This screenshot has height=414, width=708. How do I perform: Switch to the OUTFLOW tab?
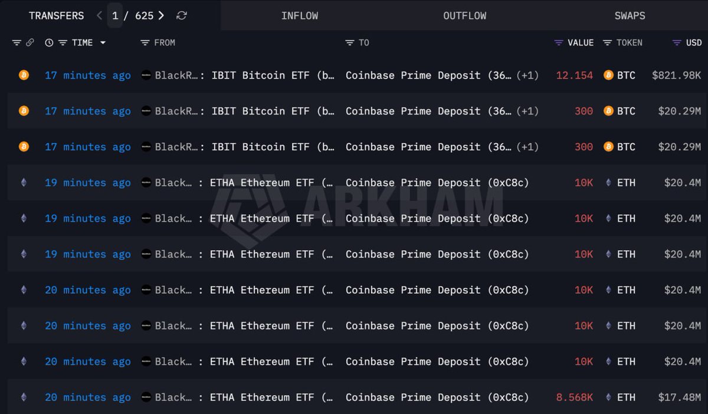pos(465,16)
